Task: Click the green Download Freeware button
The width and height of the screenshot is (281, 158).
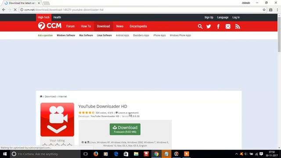Action: [125, 129]
